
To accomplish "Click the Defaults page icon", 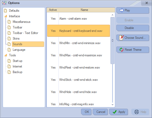I will [x=5, y=11].
